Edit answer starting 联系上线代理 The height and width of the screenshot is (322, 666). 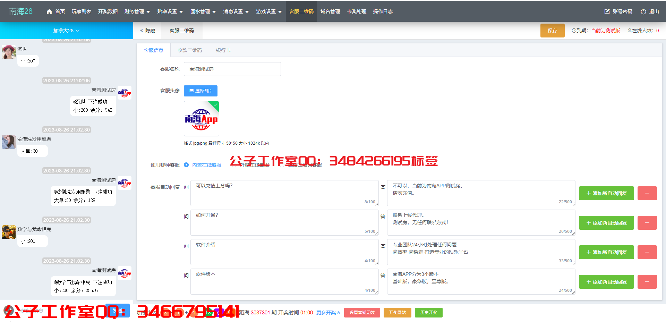click(481, 222)
